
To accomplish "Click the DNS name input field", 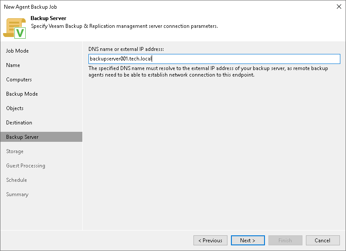I will click(214, 59).
